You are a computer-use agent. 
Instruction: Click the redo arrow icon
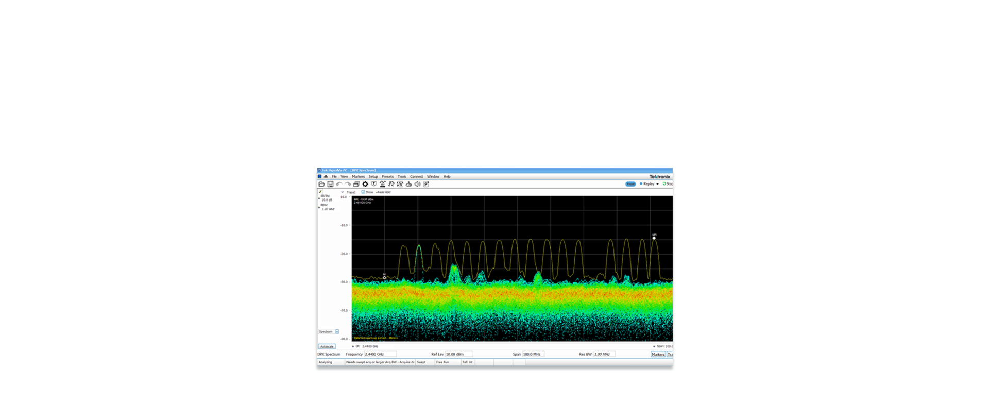[x=348, y=184]
